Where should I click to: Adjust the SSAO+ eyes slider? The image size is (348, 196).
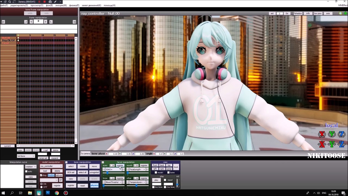click(x=113, y=173)
